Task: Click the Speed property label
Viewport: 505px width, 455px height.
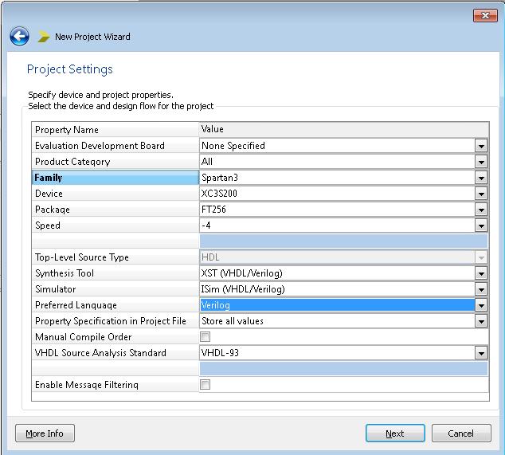Action: point(48,226)
